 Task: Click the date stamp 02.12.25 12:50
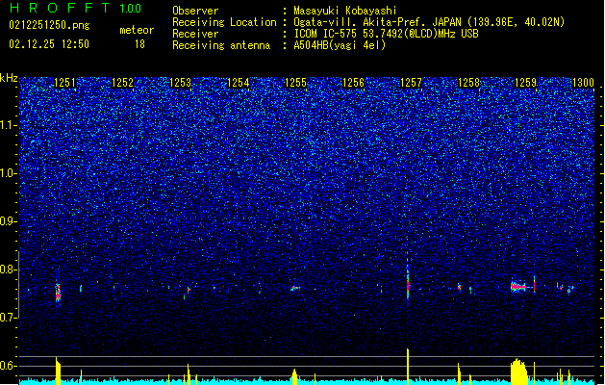click(x=49, y=44)
